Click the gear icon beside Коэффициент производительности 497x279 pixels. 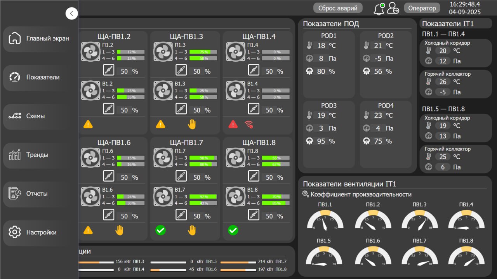pyautogui.click(x=306, y=194)
